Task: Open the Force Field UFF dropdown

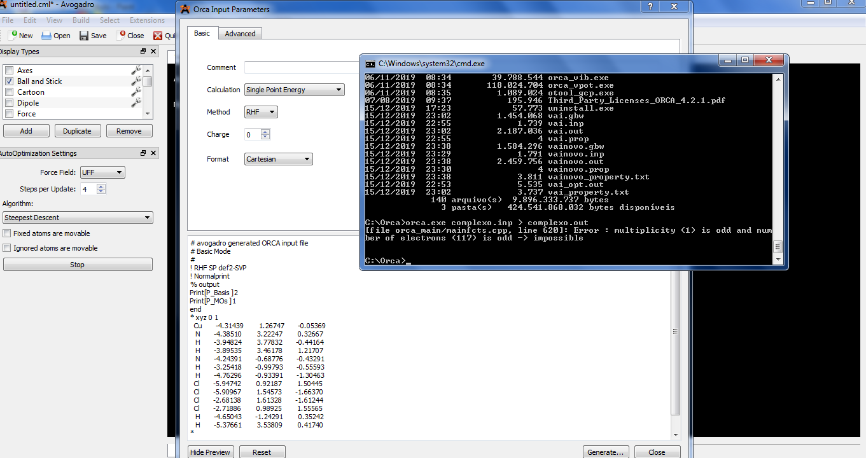Action: pyautogui.click(x=102, y=172)
